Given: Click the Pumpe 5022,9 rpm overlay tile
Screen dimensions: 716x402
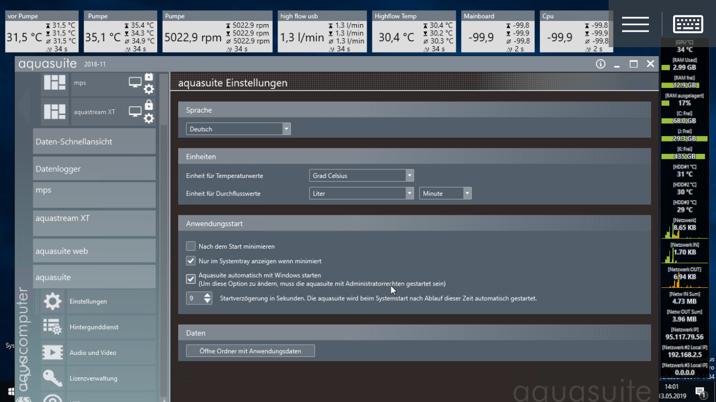Looking at the screenshot, I should pyautogui.click(x=217, y=32).
